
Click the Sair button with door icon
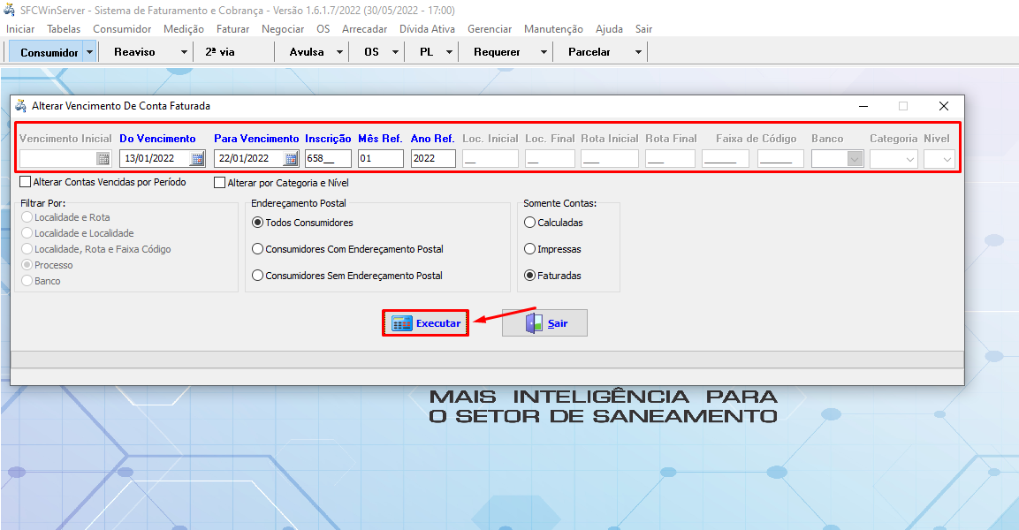(544, 323)
